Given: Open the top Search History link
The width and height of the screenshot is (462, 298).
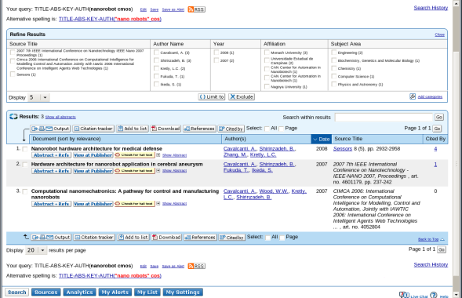Looking at the screenshot, I should click(431, 8).
